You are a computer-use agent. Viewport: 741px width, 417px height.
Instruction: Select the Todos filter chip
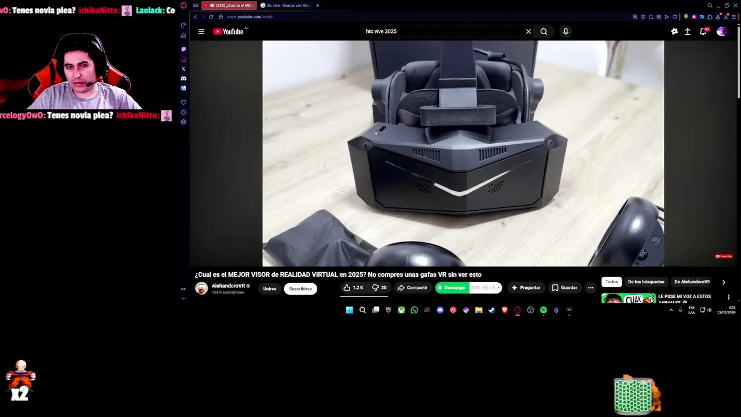(611, 282)
